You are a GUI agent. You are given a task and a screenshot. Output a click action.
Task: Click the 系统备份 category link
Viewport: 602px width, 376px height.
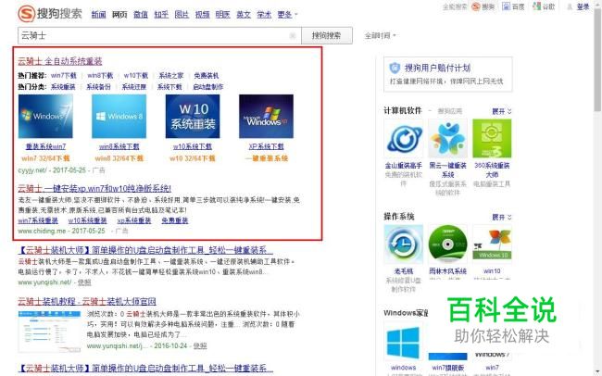point(99,87)
